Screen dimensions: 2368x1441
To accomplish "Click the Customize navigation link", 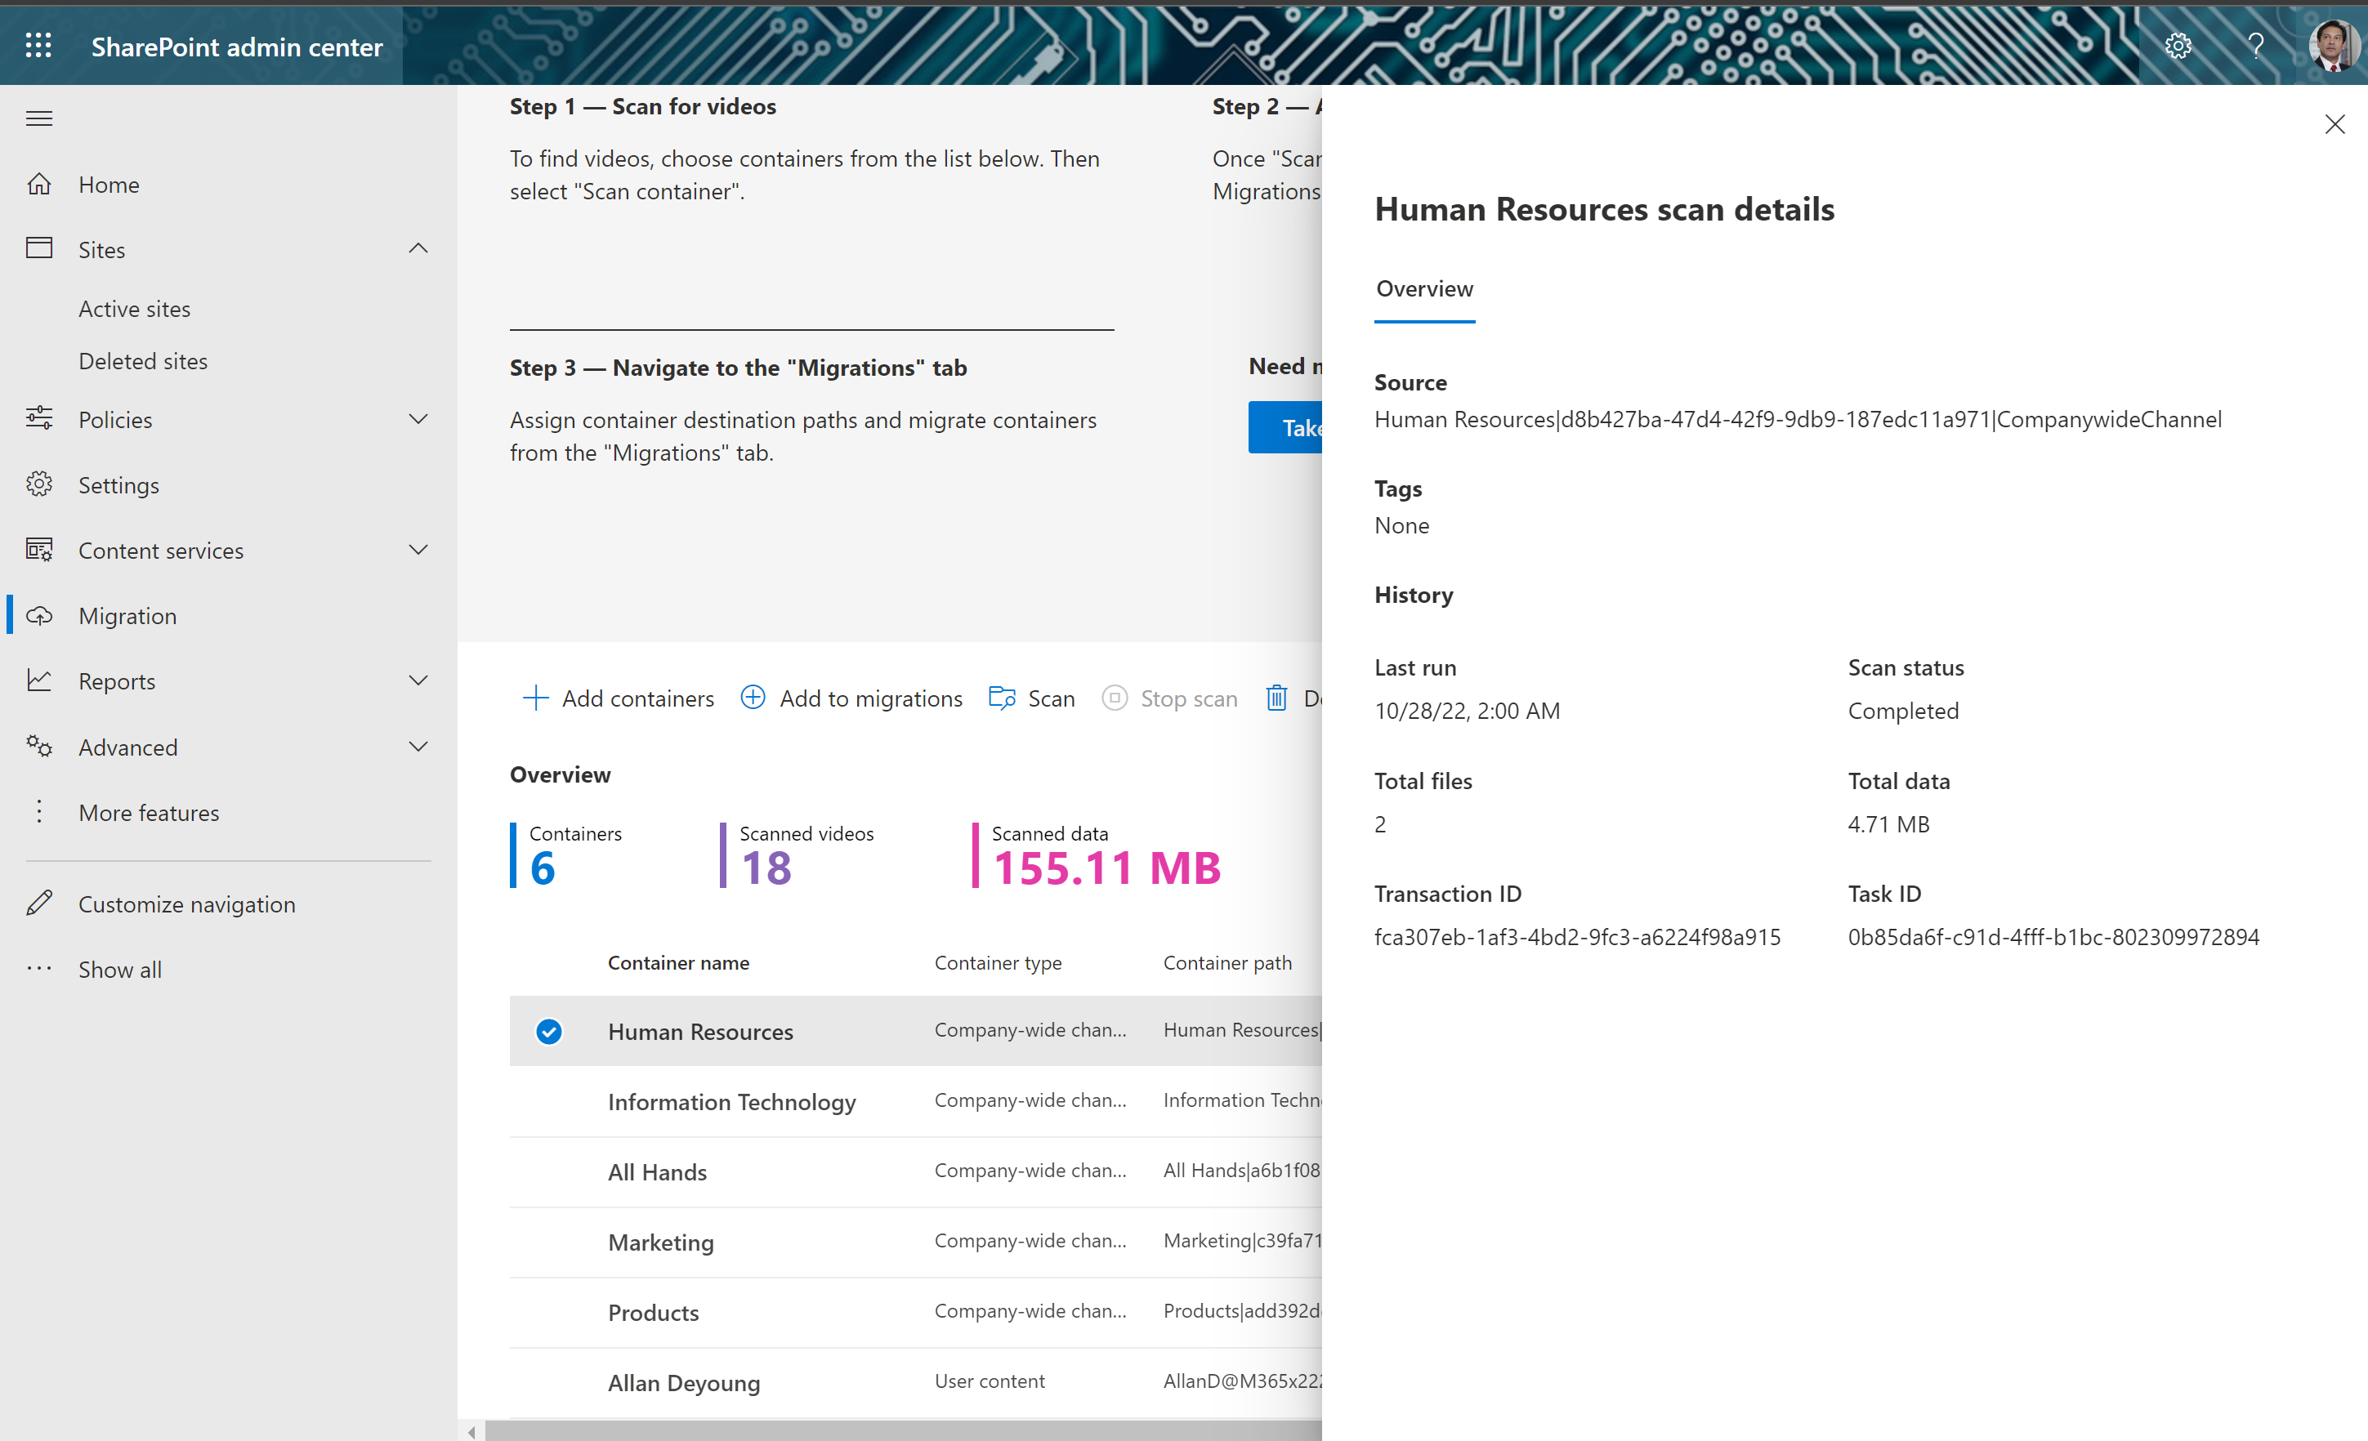I will (186, 904).
